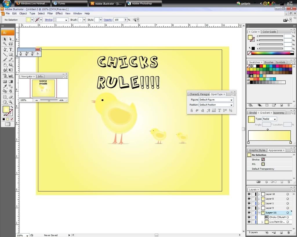Select the Magic Wand tool
The image size is (297, 237).
(x=5, y=44)
